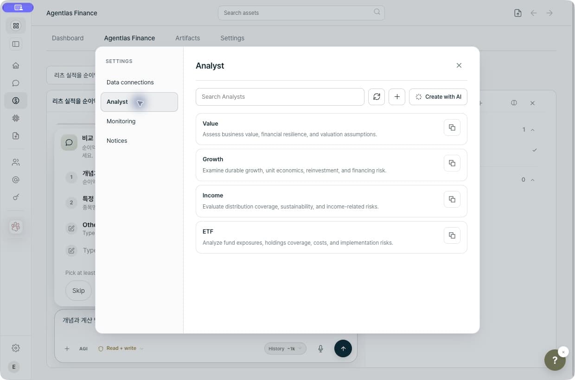Click the Other option edit icon
Screen dimensions: 575x380
coord(71,228)
